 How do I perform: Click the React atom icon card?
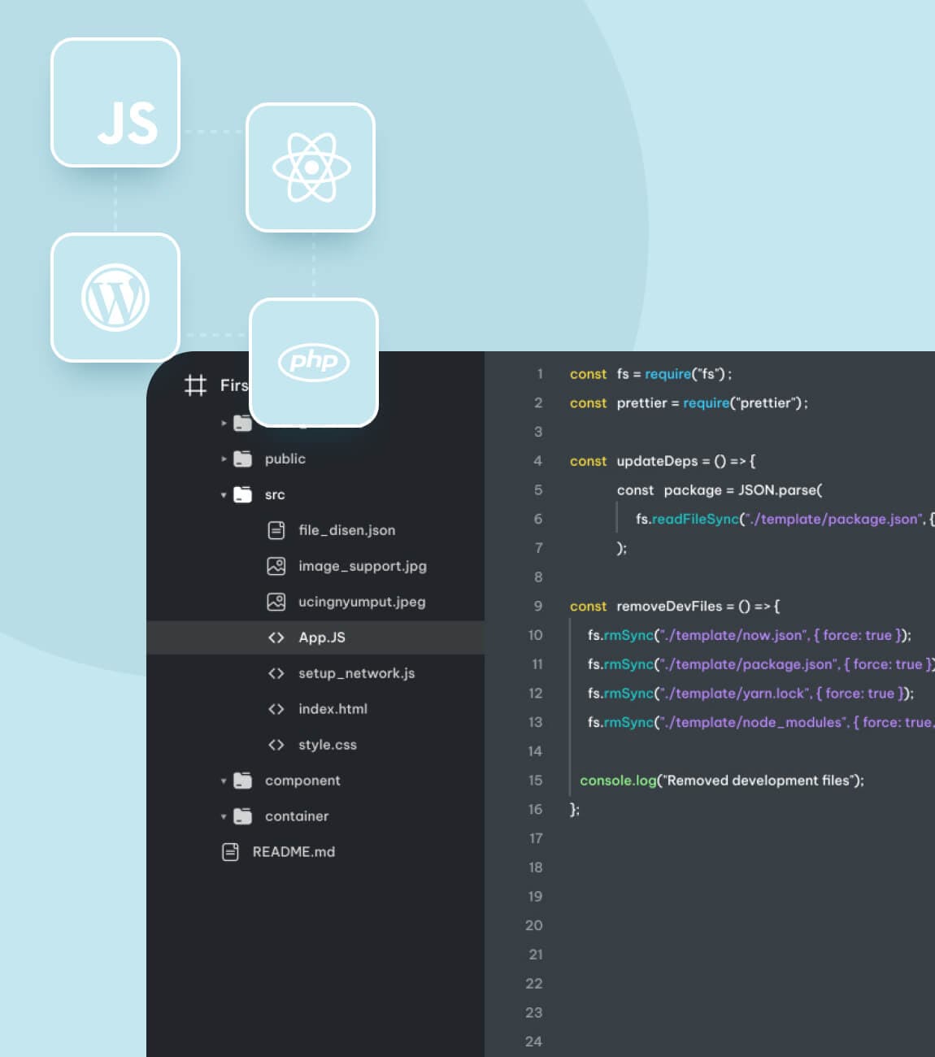pos(311,167)
